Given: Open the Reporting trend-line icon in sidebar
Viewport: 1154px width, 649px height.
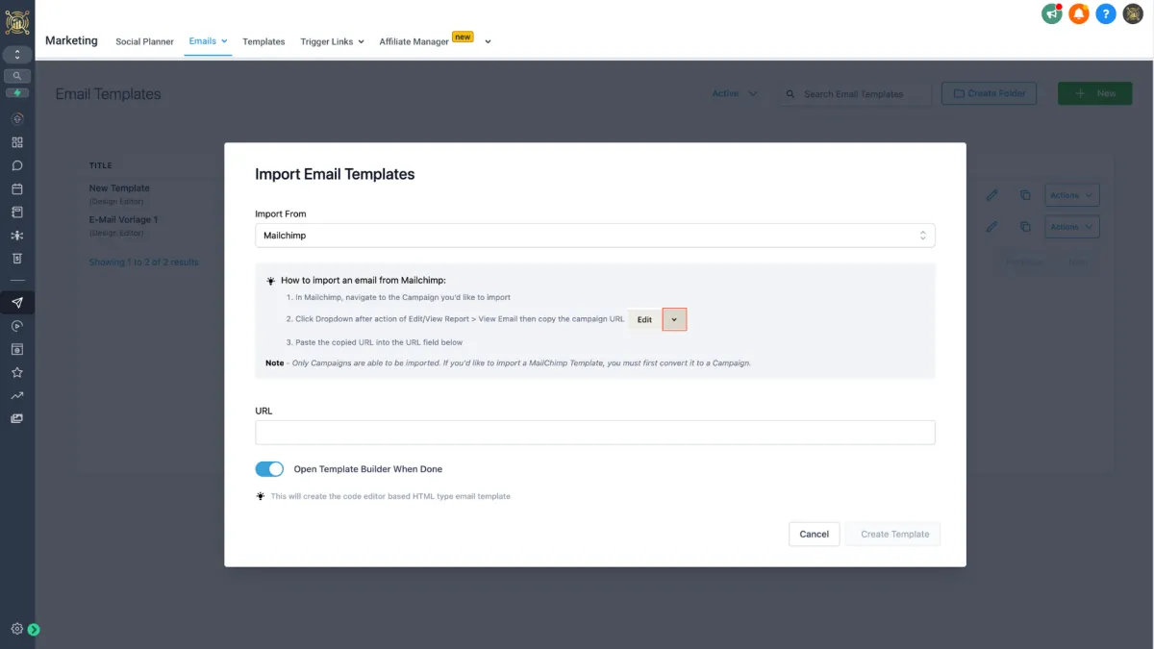Looking at the screenshot, I should [17, 395].
